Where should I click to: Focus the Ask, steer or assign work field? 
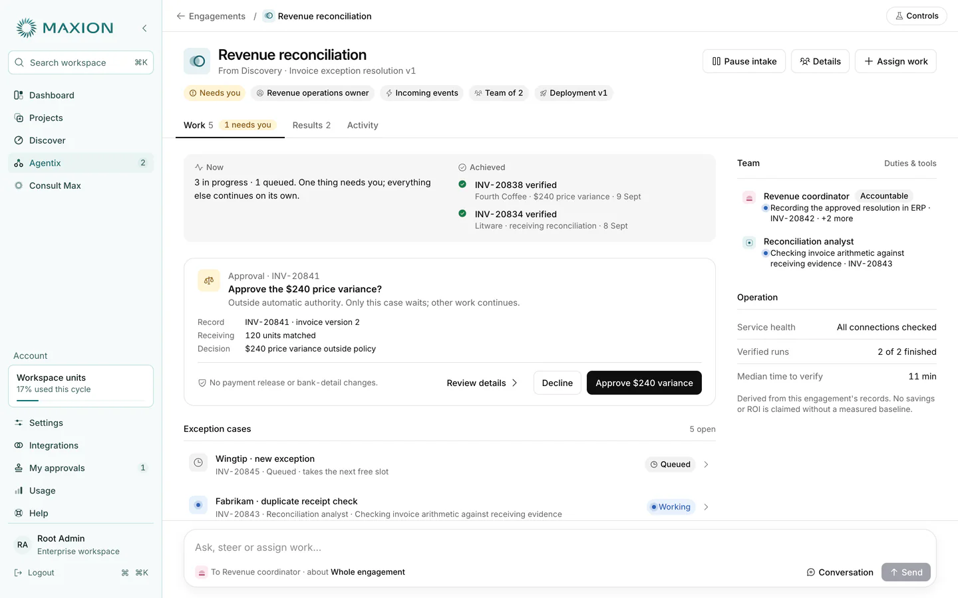(x=560, y=548)
